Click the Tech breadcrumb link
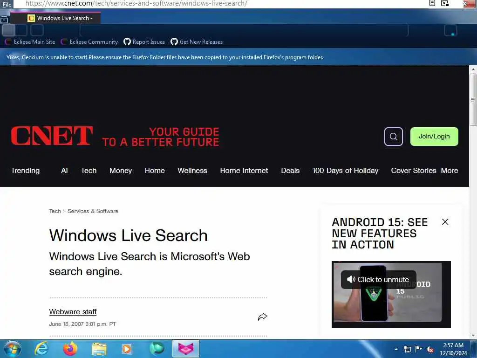Image resolution: width=477 pixels, height=358 pixels. (55, 211)
